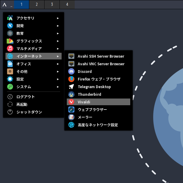Image resolution: width=183 pixels, height=183 pixels.
Task: Click the 教育 category label
Action: 20,33
